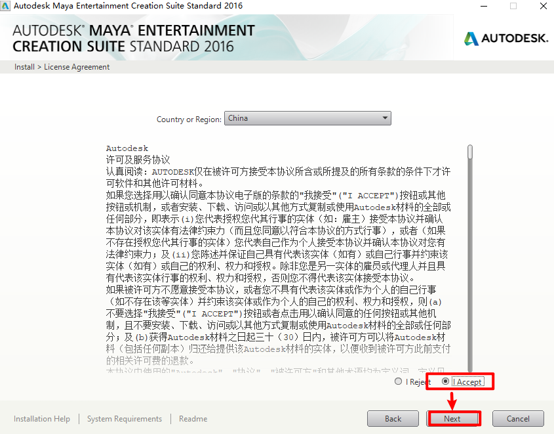This screenshot has width=554, height=434.
Task: Click the Maya Entertainment Creation Suite banner title
Action: (x=134, y=39)
